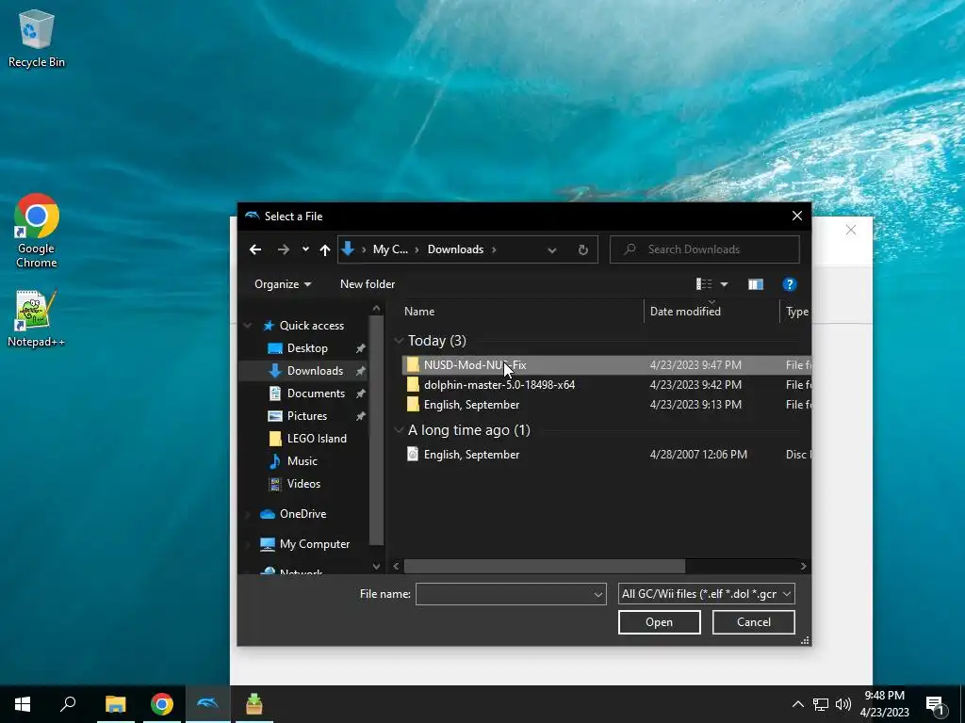Switch to Chrome on the taskbar
This screenshot has height=723, width=965.
[x=162, y=704]
